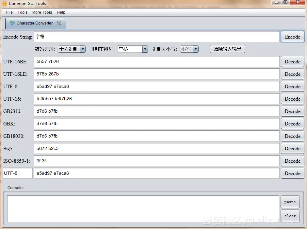Click into the Encode String input field
The image size is (307, 229).
coord(157,37)
